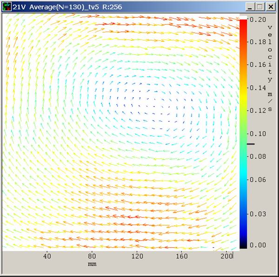
Task: Click the 200 tick on the x-axis
Action: (x=226, y=256)
